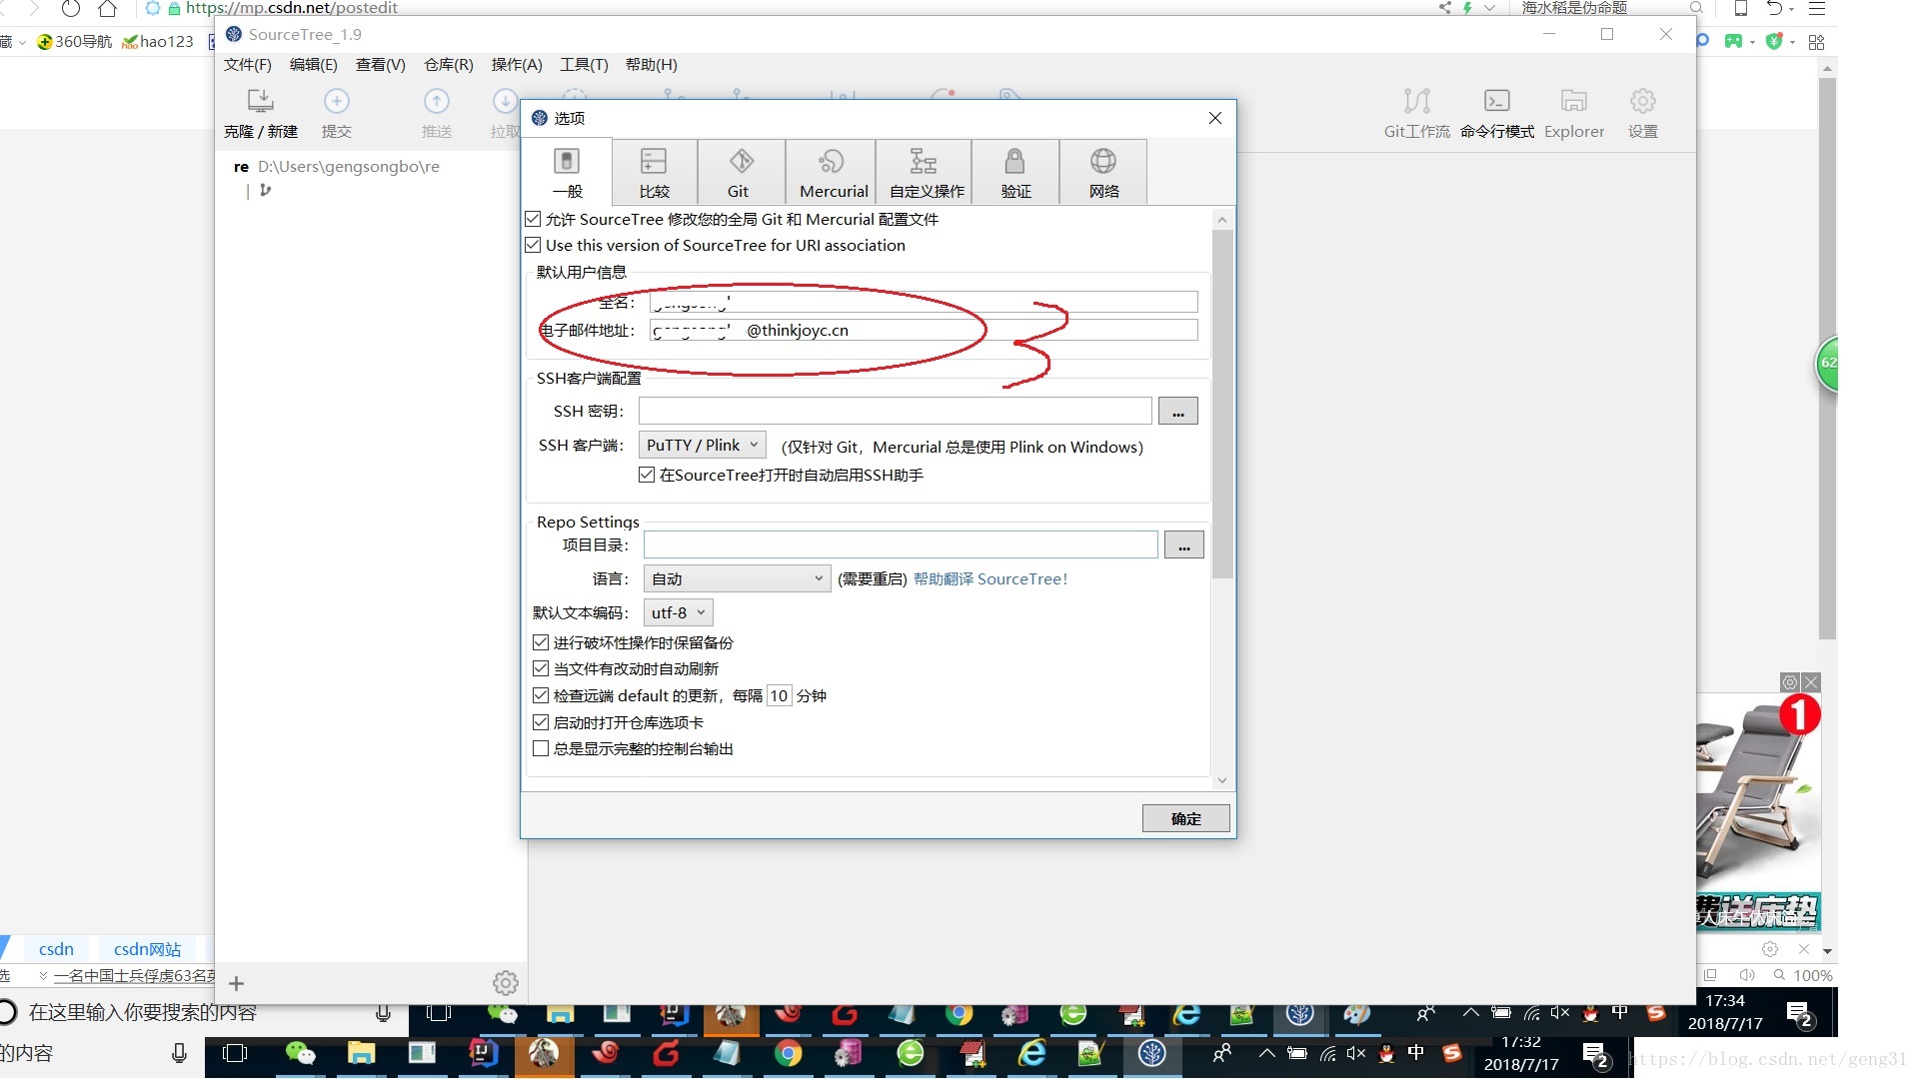Image resolution: width=1919 pixels, height=1079 pixels.
Task: Click the browser's mobile device icon
Action: click(1740, 9)
